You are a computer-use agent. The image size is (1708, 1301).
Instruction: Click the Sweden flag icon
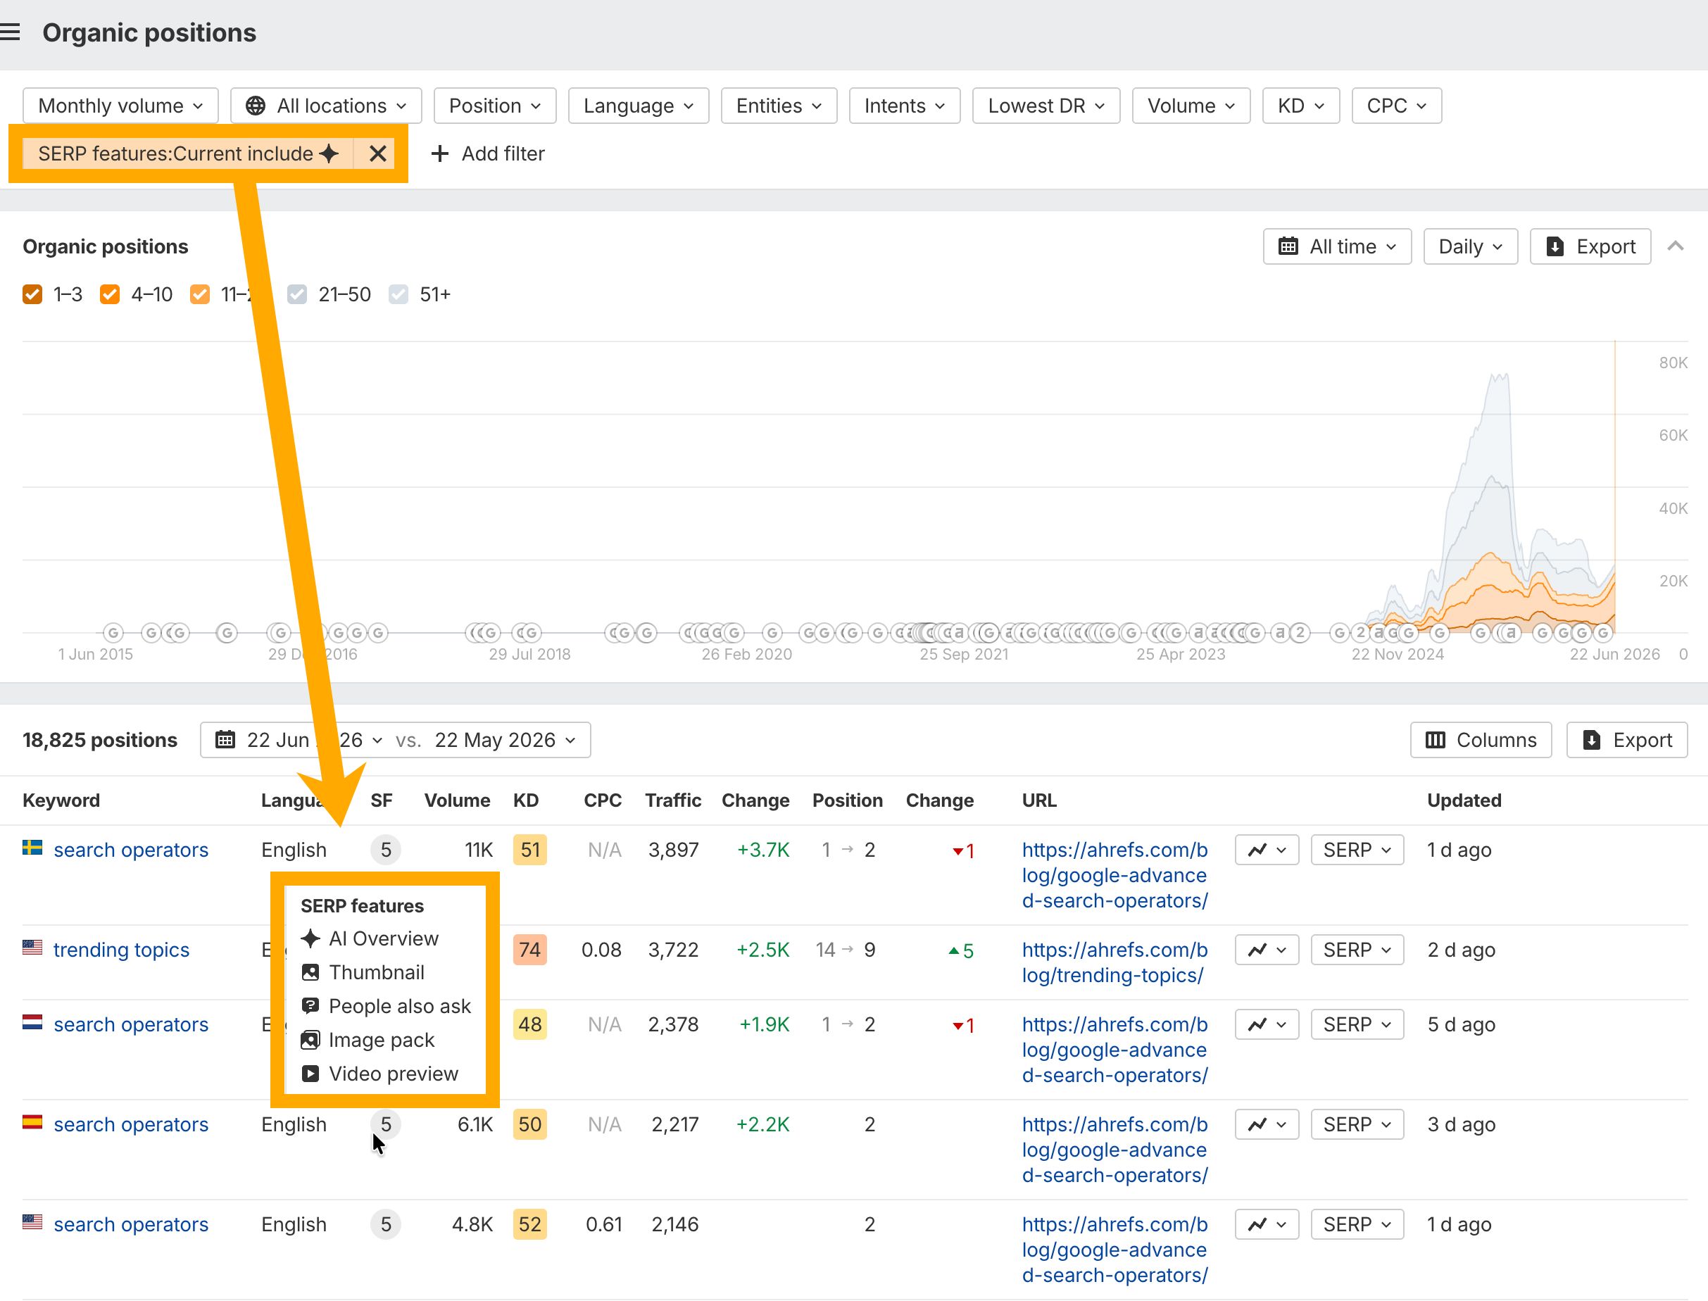click(x=32, y=848)
